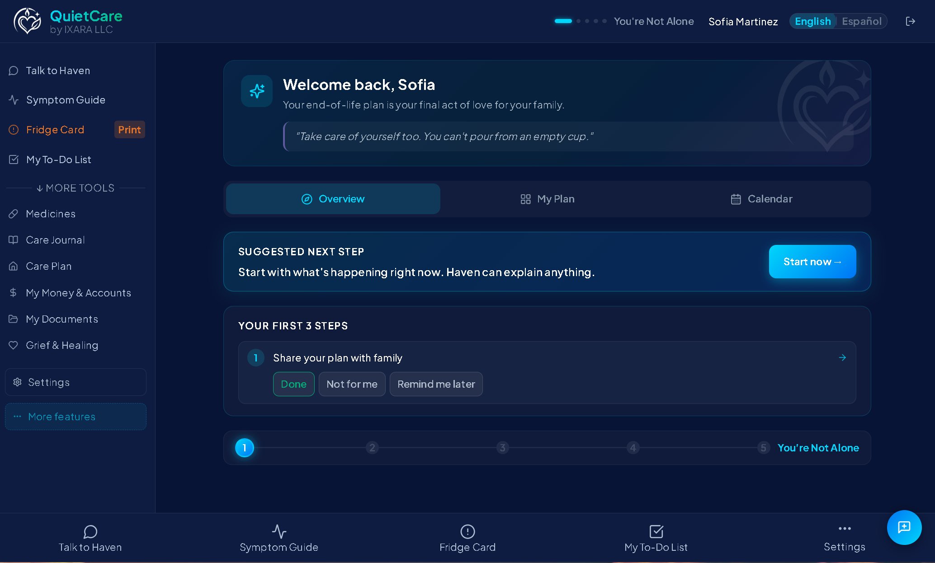Collapse the MORE TOOLS section

coord(76,188)
